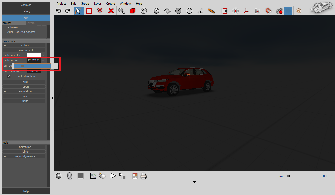Click the dotted square with dot icon
Image resolution: width=335 pixels, height=195 pixels.
click(225, 11)
